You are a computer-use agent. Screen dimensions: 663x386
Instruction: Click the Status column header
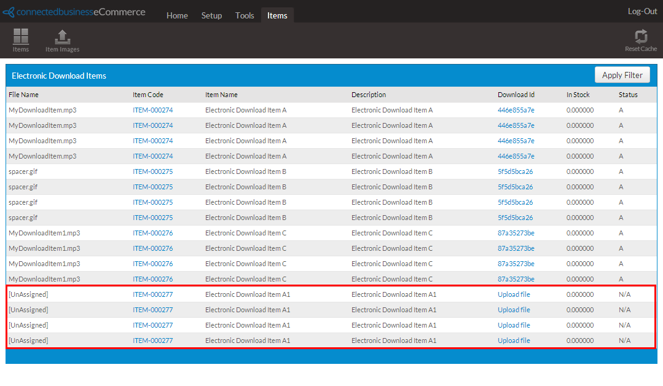(x=628, y=95)
